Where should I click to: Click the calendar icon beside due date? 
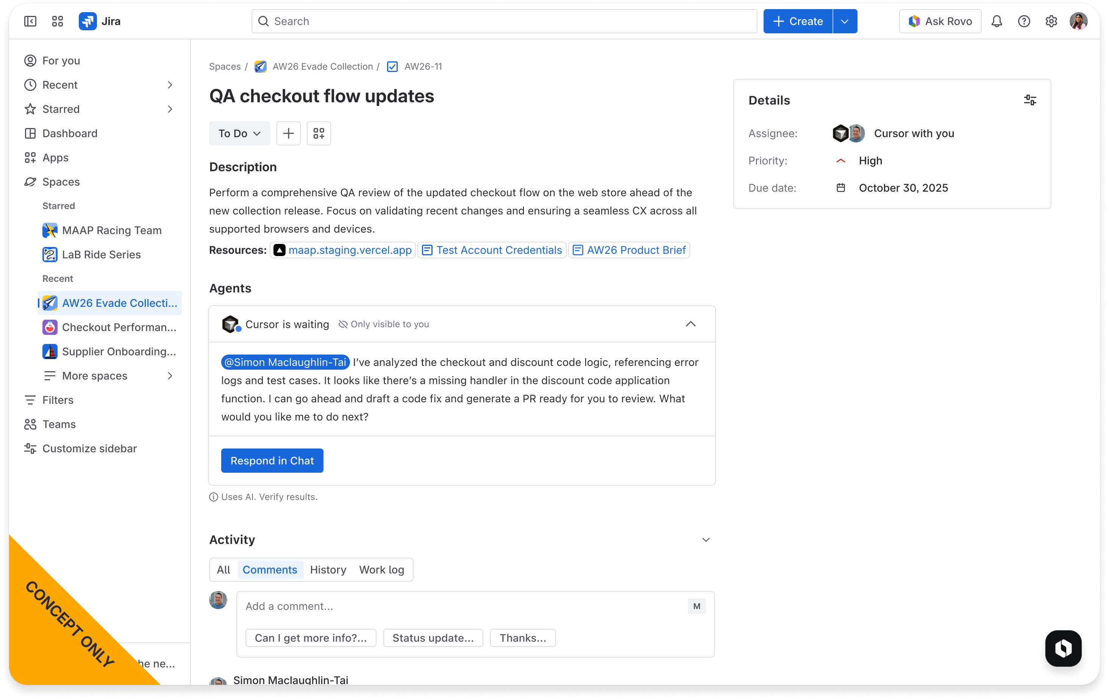coord(841,187)
